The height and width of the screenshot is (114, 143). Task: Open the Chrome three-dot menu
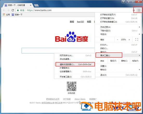(139, 10)
